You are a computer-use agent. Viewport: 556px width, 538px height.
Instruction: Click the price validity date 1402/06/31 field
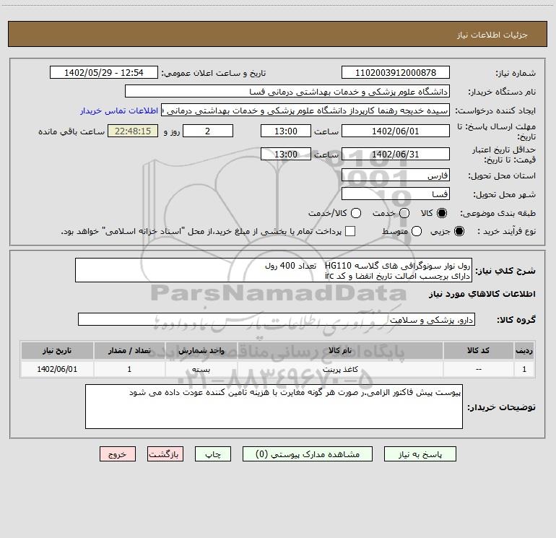(396, 154)
